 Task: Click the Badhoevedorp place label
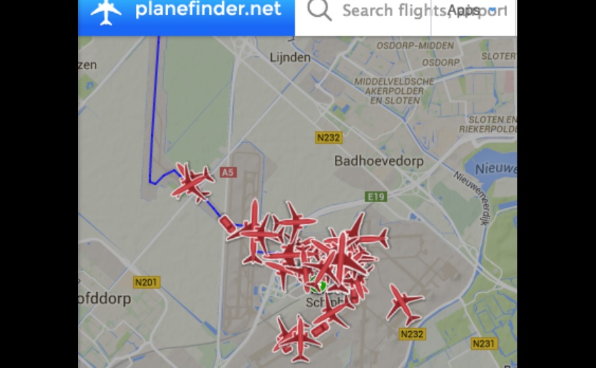379,161
